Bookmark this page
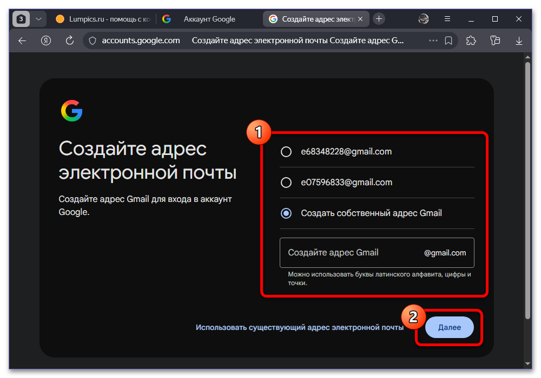The width and height of the screenshot is (541, 378). coord(448,40)
